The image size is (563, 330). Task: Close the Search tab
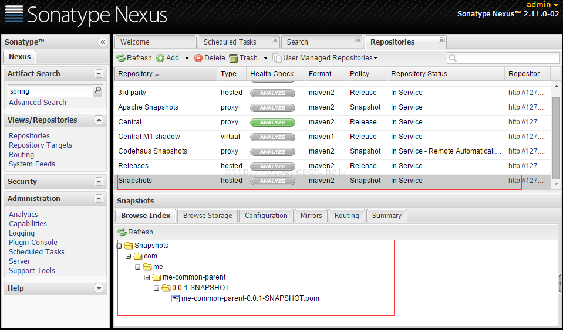[358, 40]
